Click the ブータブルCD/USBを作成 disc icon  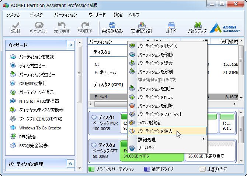[13, 119]
